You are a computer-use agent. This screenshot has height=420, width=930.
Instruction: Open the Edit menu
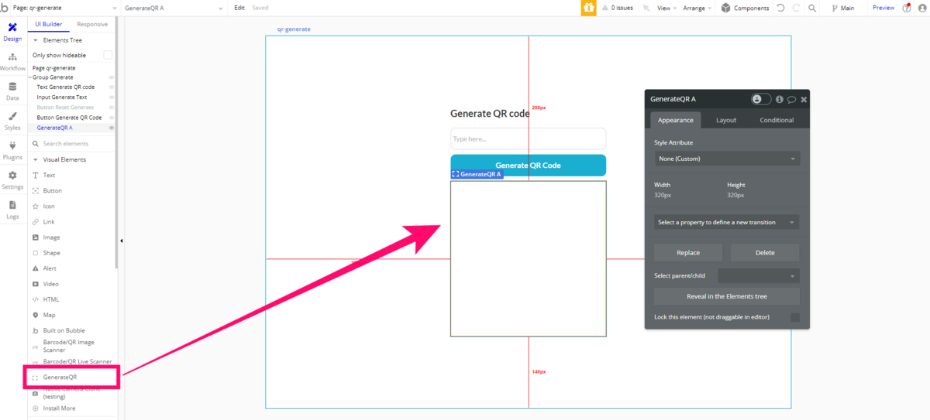[x=239, y=8]
